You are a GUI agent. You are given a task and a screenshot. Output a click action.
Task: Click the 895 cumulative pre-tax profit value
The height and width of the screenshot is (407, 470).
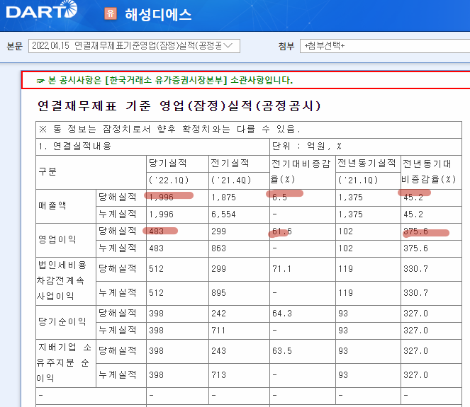tap(218, 293)
